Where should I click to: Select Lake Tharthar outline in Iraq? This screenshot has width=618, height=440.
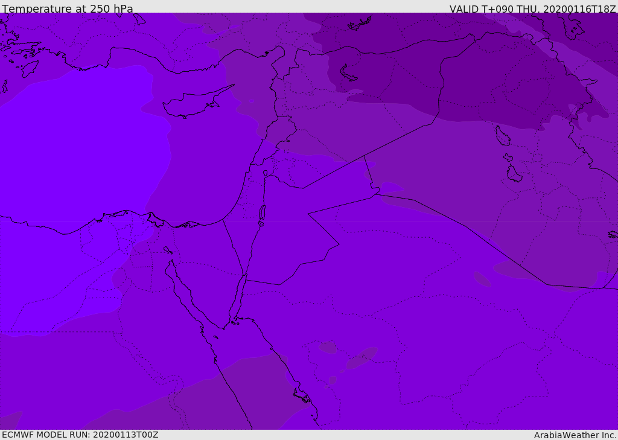coord(503,136)
